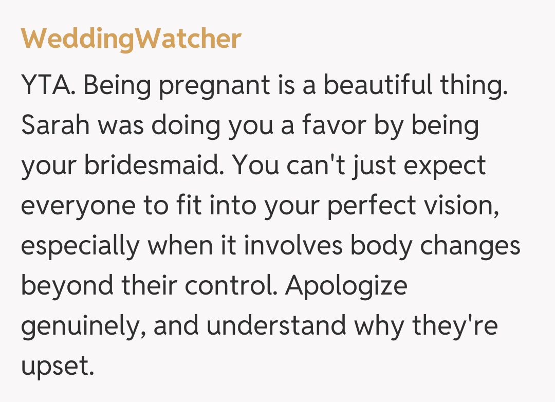Click the word Apologize

point(346,286)
